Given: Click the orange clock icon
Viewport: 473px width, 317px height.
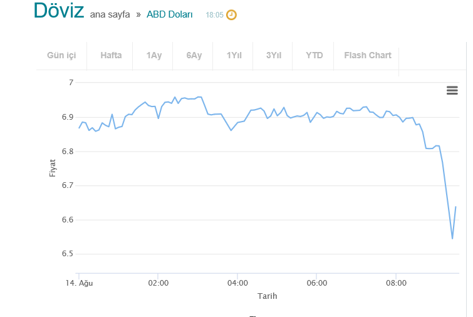Looking at the screenshot, I should (x=231, y=14).
